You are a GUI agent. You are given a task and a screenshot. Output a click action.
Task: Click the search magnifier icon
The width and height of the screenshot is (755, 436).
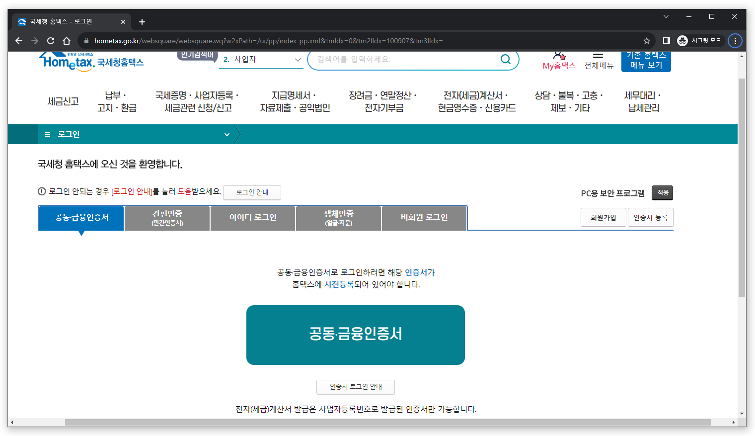click(506, 59)
